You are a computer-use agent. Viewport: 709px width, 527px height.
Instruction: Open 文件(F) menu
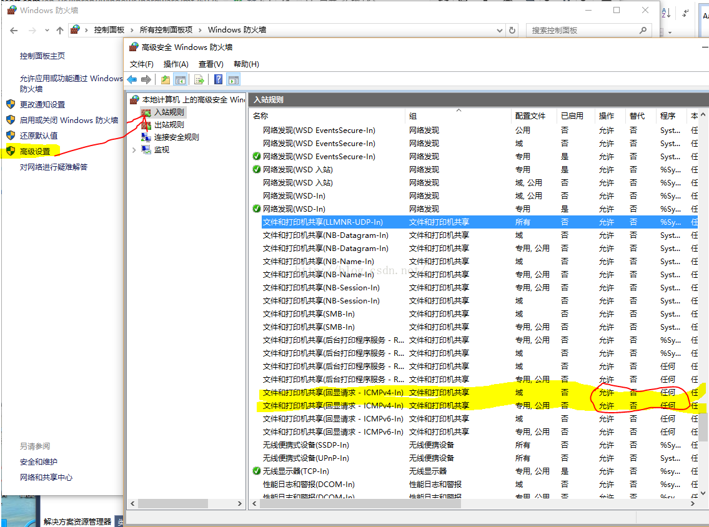142,64
